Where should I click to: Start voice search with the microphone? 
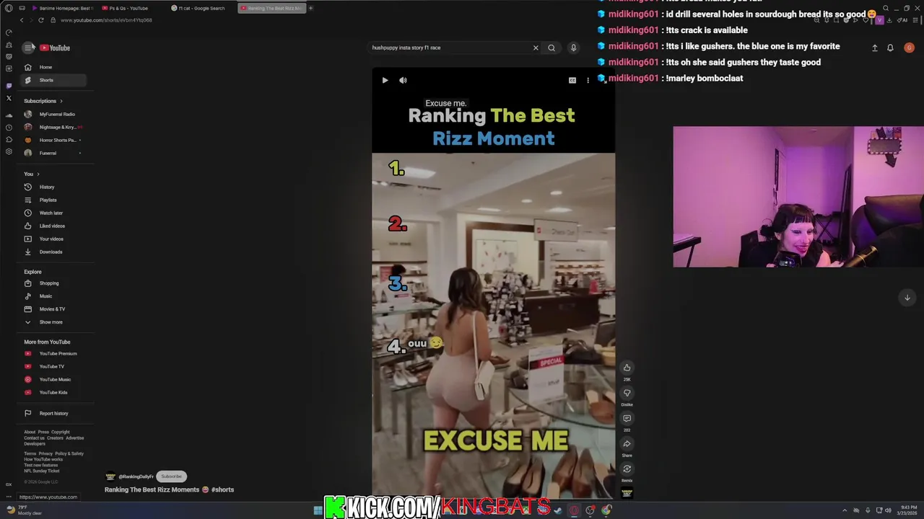coord(573,48)
